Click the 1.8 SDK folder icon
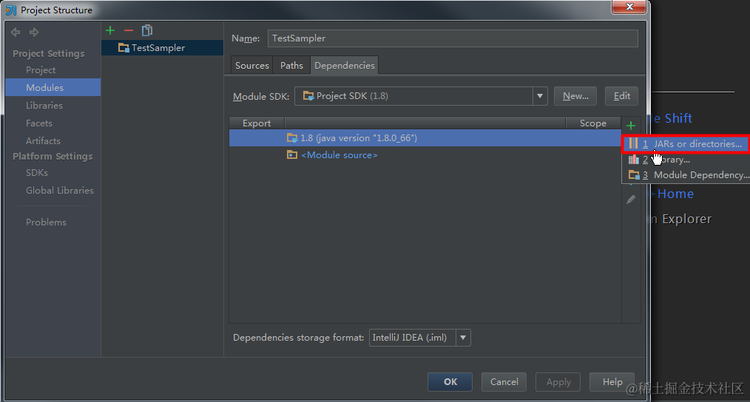The width and height of the screenshot is (750, 402). (291, 137)
